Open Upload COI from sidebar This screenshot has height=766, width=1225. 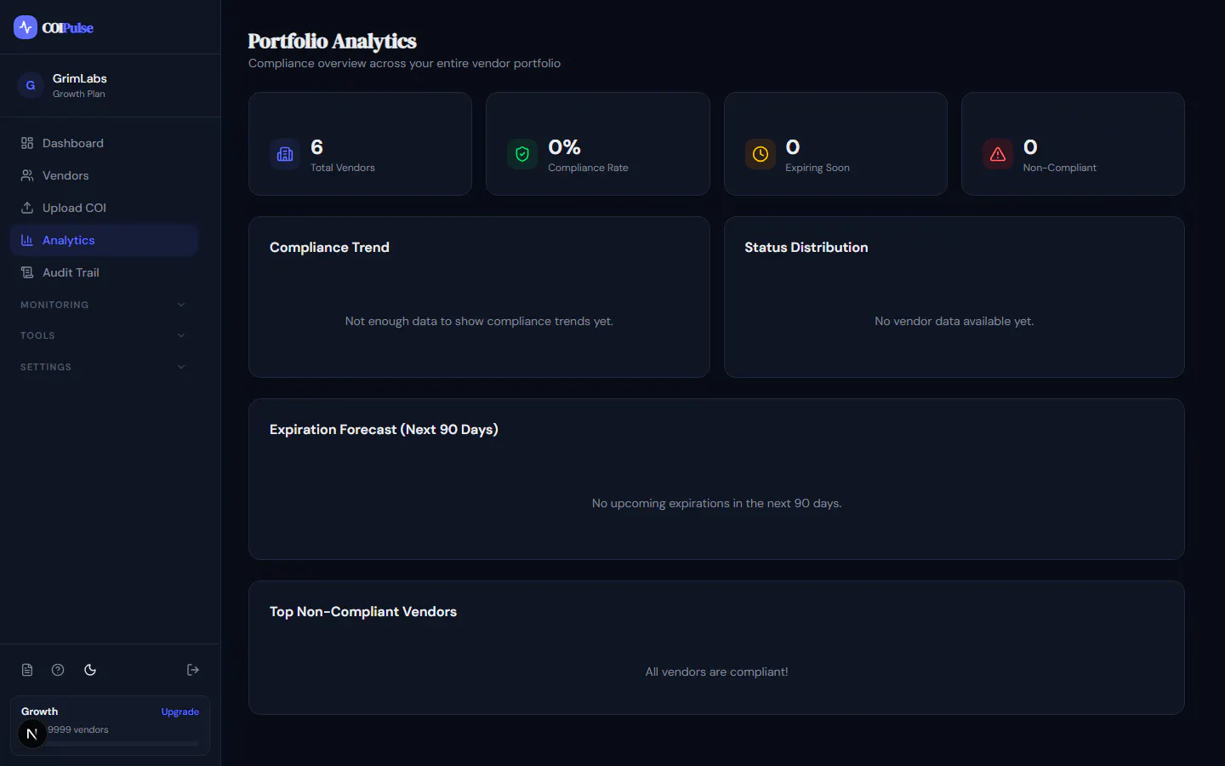104,208
